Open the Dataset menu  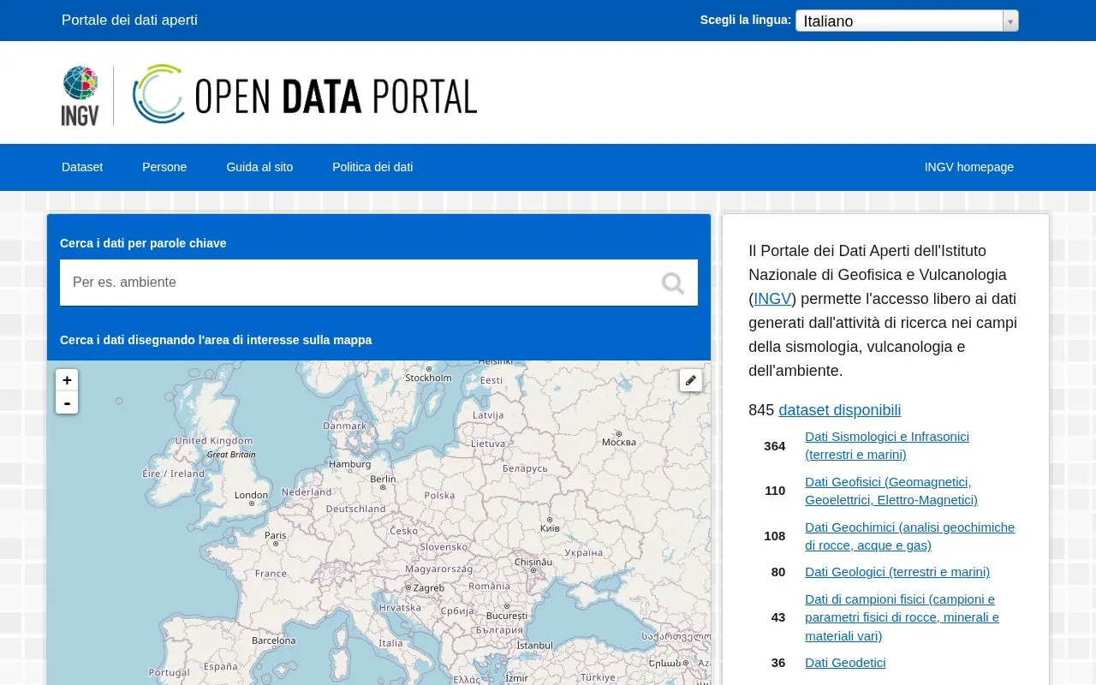(82, 167)
